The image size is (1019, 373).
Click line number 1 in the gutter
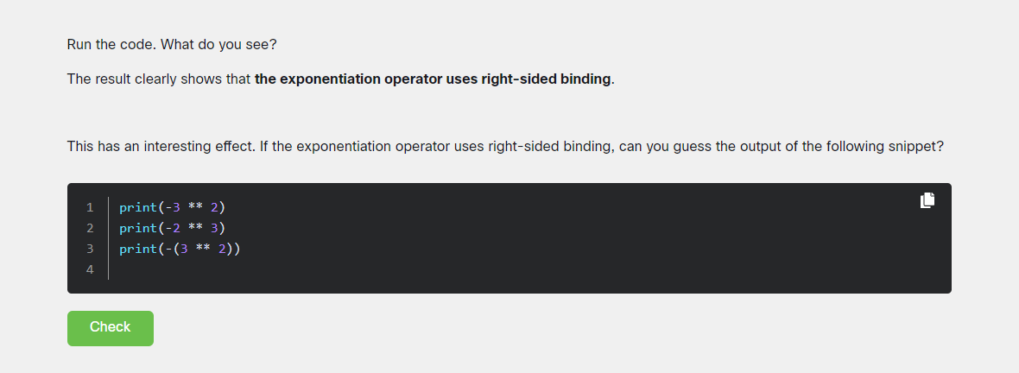pos(90,207)
